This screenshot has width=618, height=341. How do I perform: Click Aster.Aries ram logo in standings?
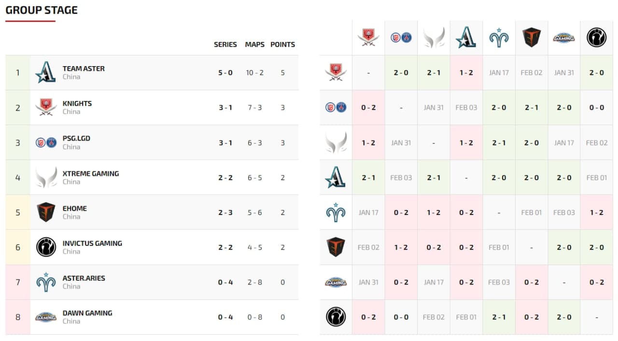click(x=46, y=282)
